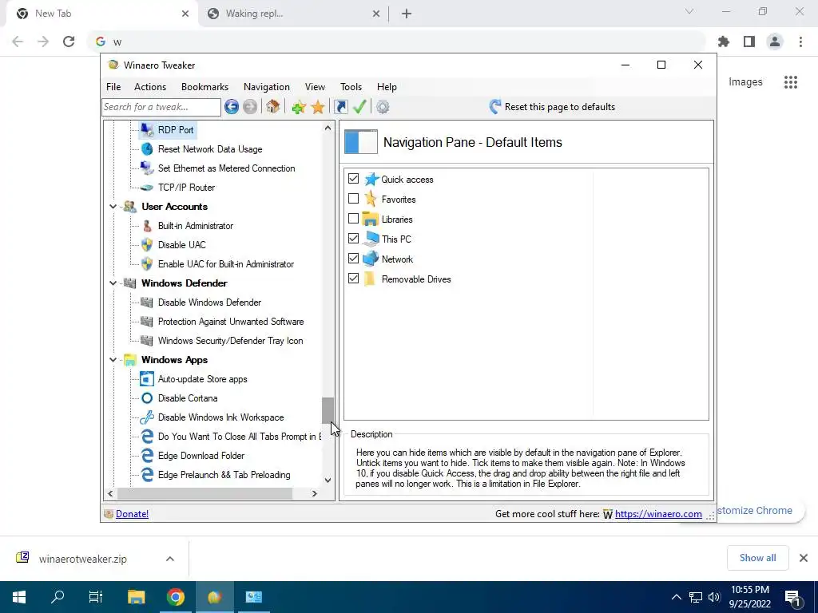The width and height of the screenshot is (818, 613).
Task: Select TCP/IP Router tree item
Action: coord(186,188)
